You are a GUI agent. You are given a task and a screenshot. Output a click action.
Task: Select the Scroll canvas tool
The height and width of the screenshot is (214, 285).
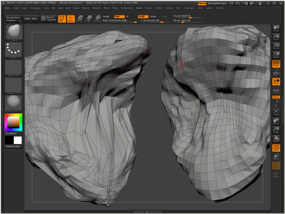tap(276, 28)
